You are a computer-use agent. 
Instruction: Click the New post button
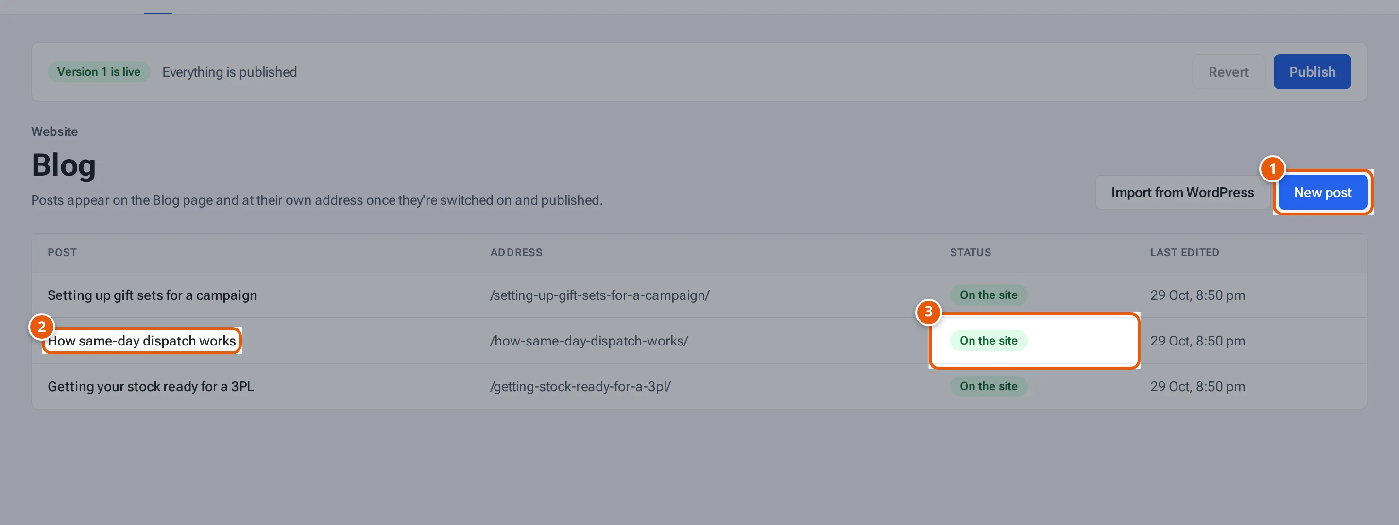coord(1322,192)
